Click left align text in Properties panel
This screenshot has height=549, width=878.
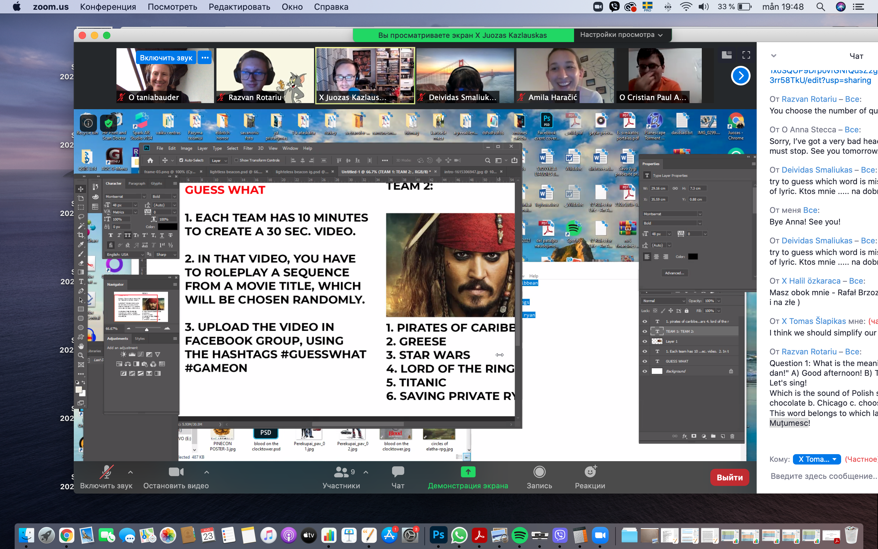[x=647, y=257]
